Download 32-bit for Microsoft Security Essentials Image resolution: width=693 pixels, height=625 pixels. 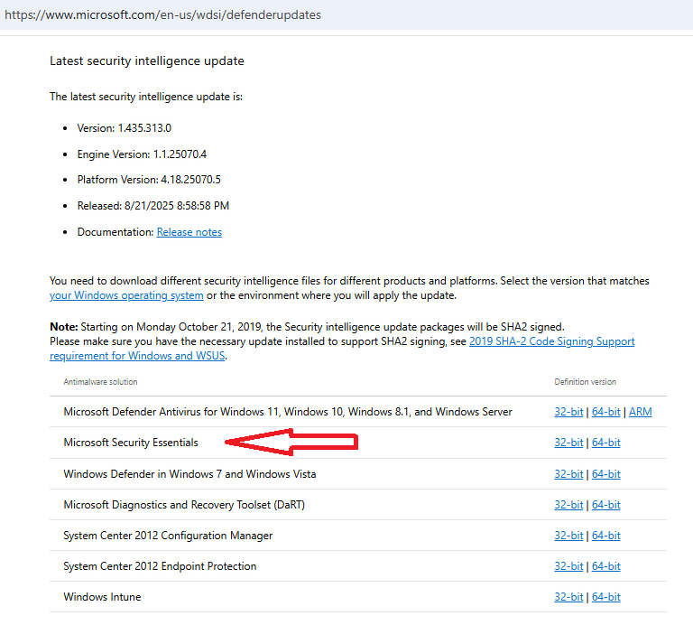click(x=568, y=443)
